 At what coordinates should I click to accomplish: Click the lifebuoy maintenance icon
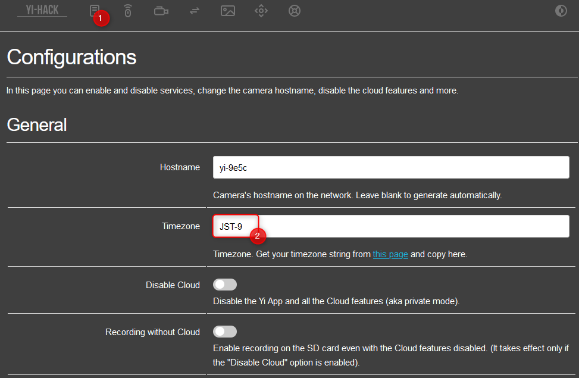pyautogui.click(x=295, y=11)
